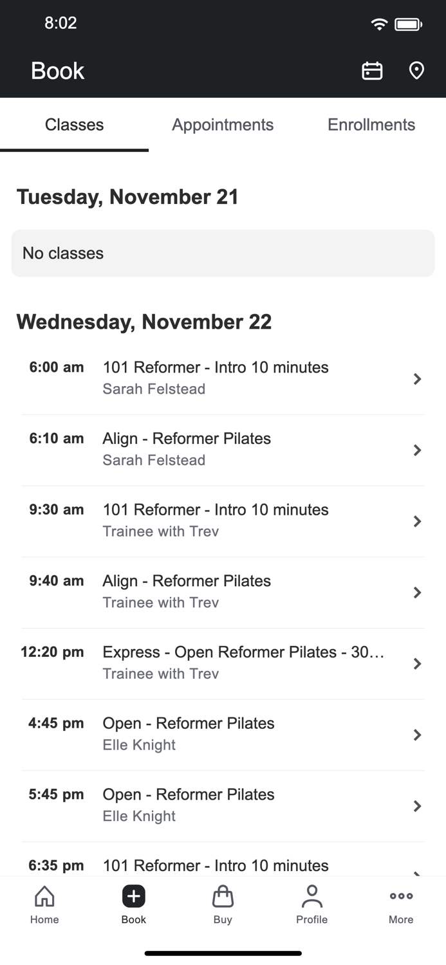Select the 9:40 am Align Reformer Pilates session
Viewport: 446px width, 965px height.
point(223,591)
